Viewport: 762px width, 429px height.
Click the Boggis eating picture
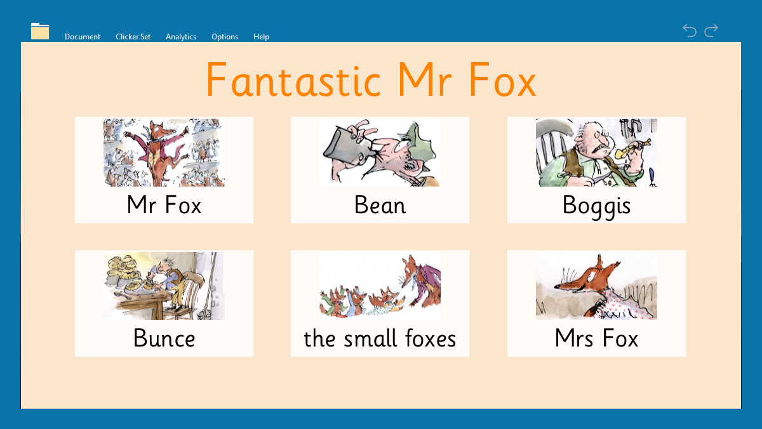pyautogui.click(x=596, y=152)
